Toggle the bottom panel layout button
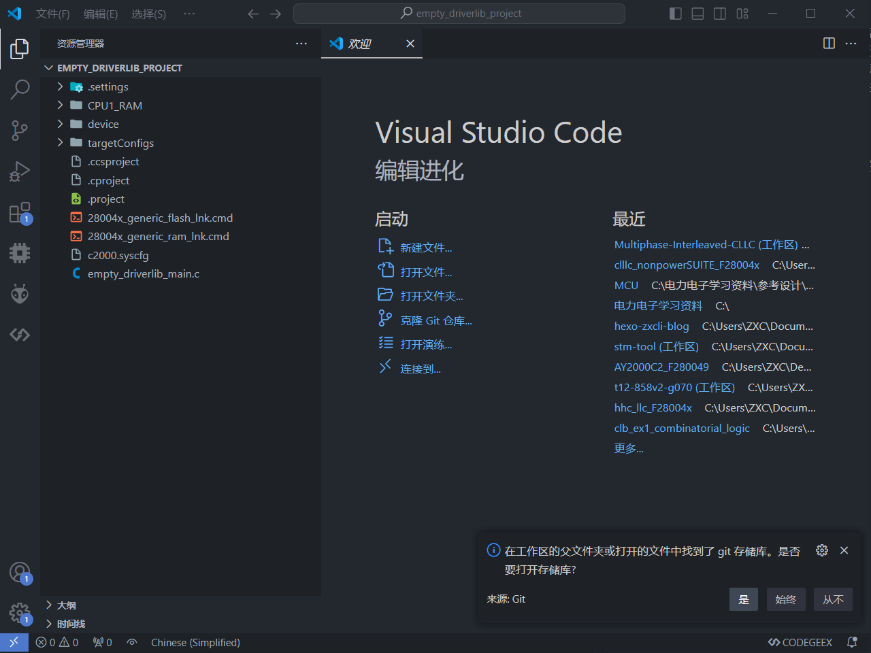The height and width of the screenshot is (653, 871). point(697,14)
